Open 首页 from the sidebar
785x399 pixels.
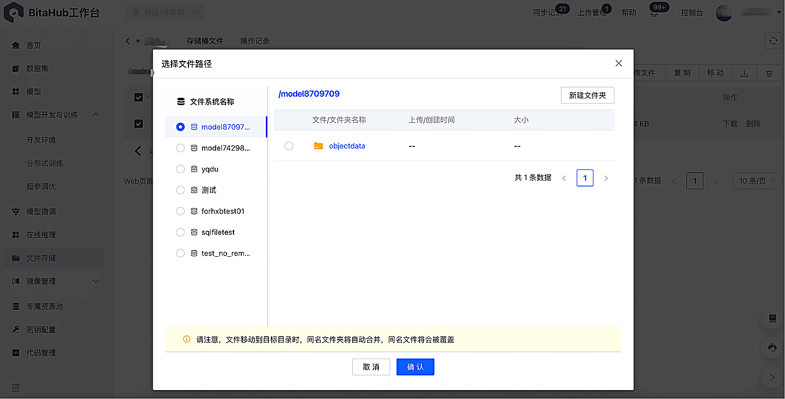point(33,45)
